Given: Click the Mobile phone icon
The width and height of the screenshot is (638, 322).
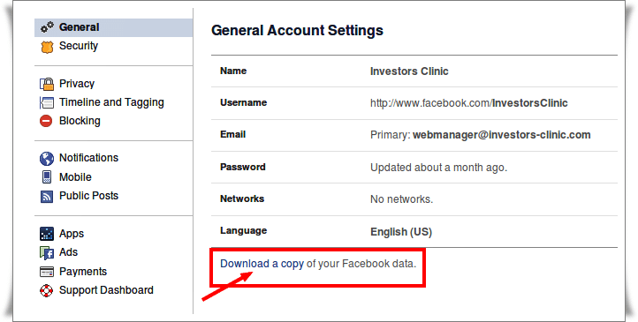Looking at the screenshot, I should (47, 177).
